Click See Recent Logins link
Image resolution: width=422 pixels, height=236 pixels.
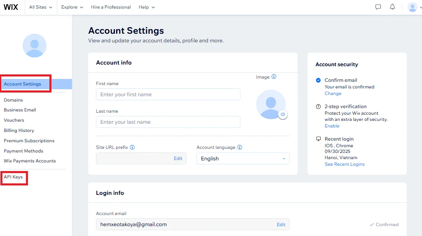345,164
